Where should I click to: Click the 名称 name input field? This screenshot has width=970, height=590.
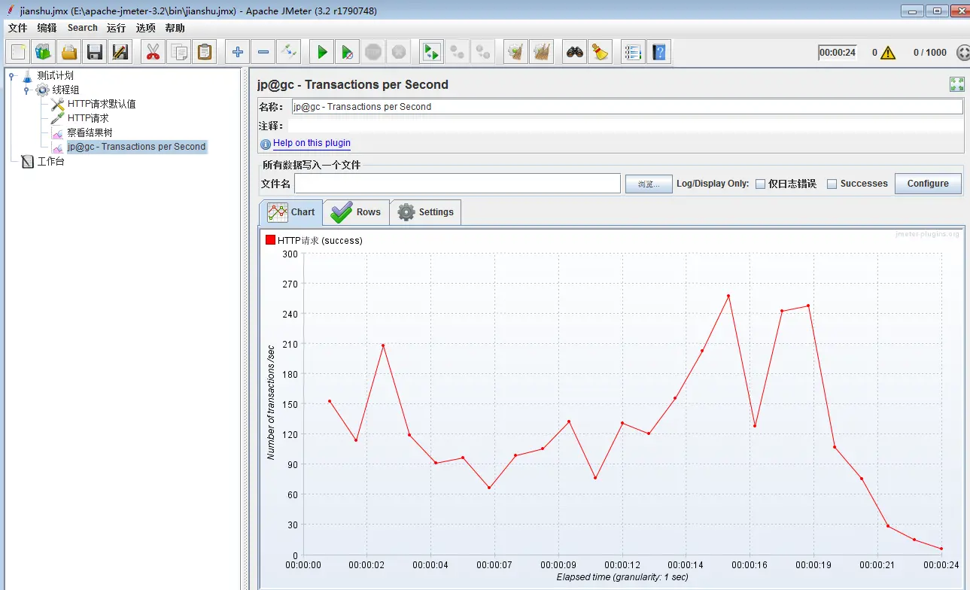(x=627, y=106)
